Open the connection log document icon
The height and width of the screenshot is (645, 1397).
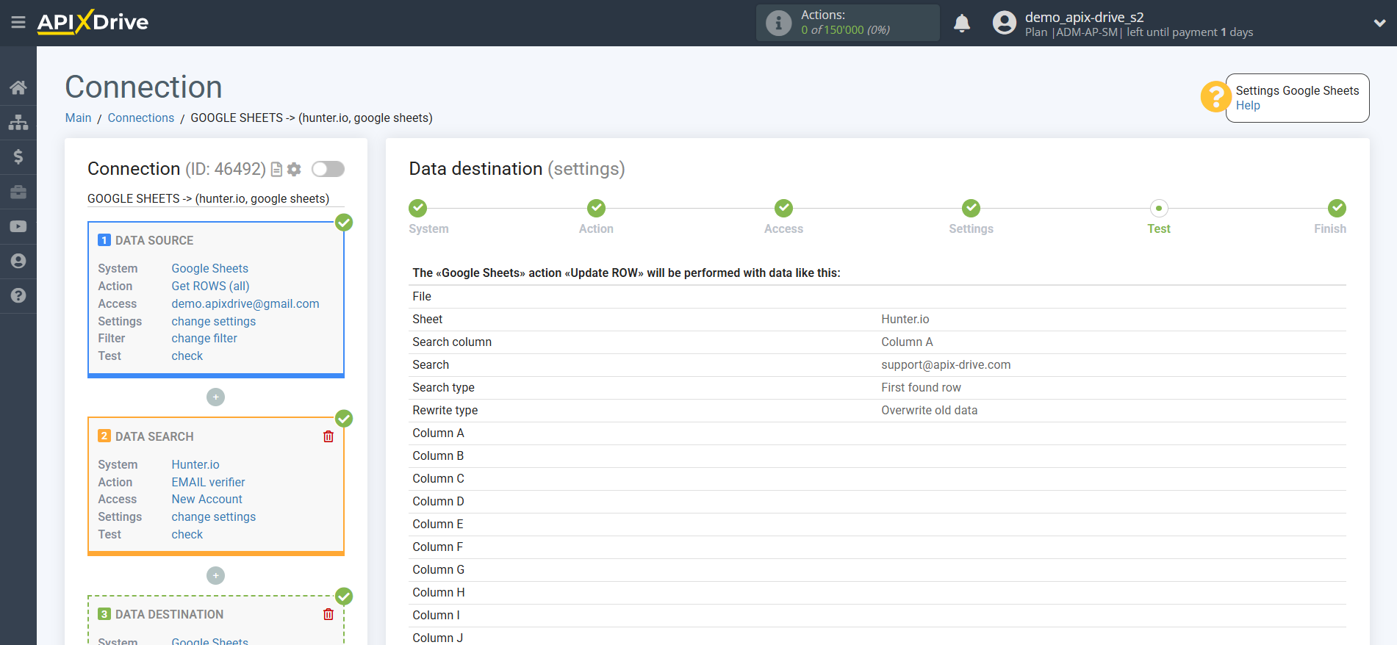276,170
